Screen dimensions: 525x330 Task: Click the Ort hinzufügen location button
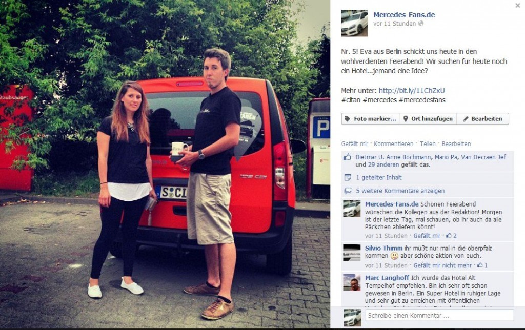click(x=428, y=119)
